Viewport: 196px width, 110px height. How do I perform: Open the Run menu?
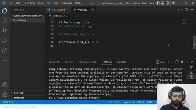click(56, 3)
